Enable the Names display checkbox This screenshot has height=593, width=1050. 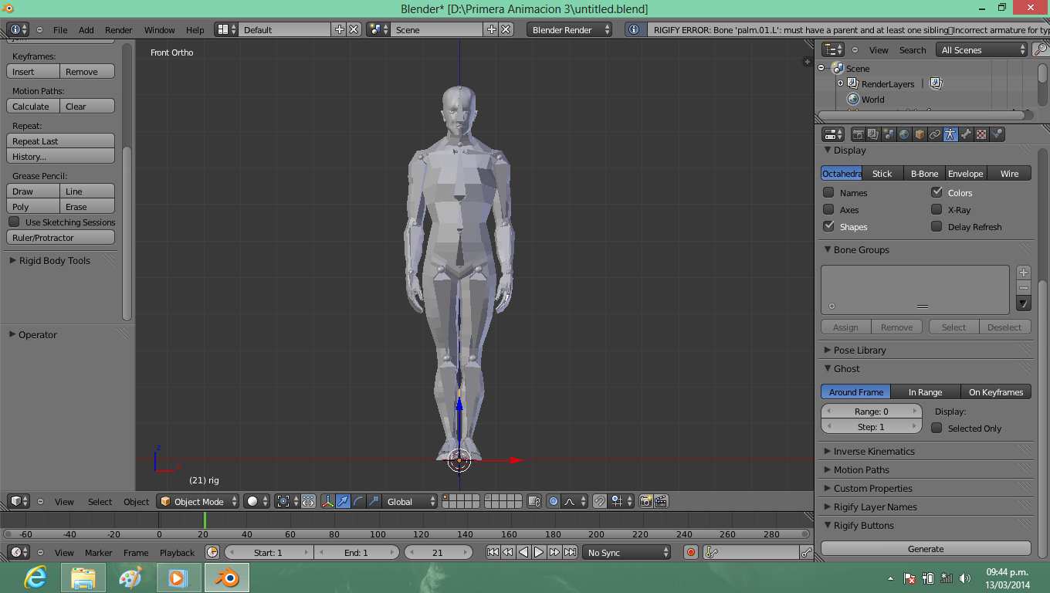[x=828, y=193]
